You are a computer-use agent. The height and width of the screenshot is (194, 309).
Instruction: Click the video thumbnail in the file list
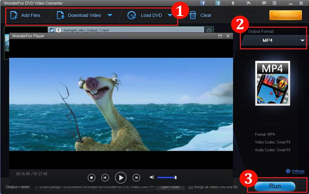pyautogui.click(x=7, y=43)
